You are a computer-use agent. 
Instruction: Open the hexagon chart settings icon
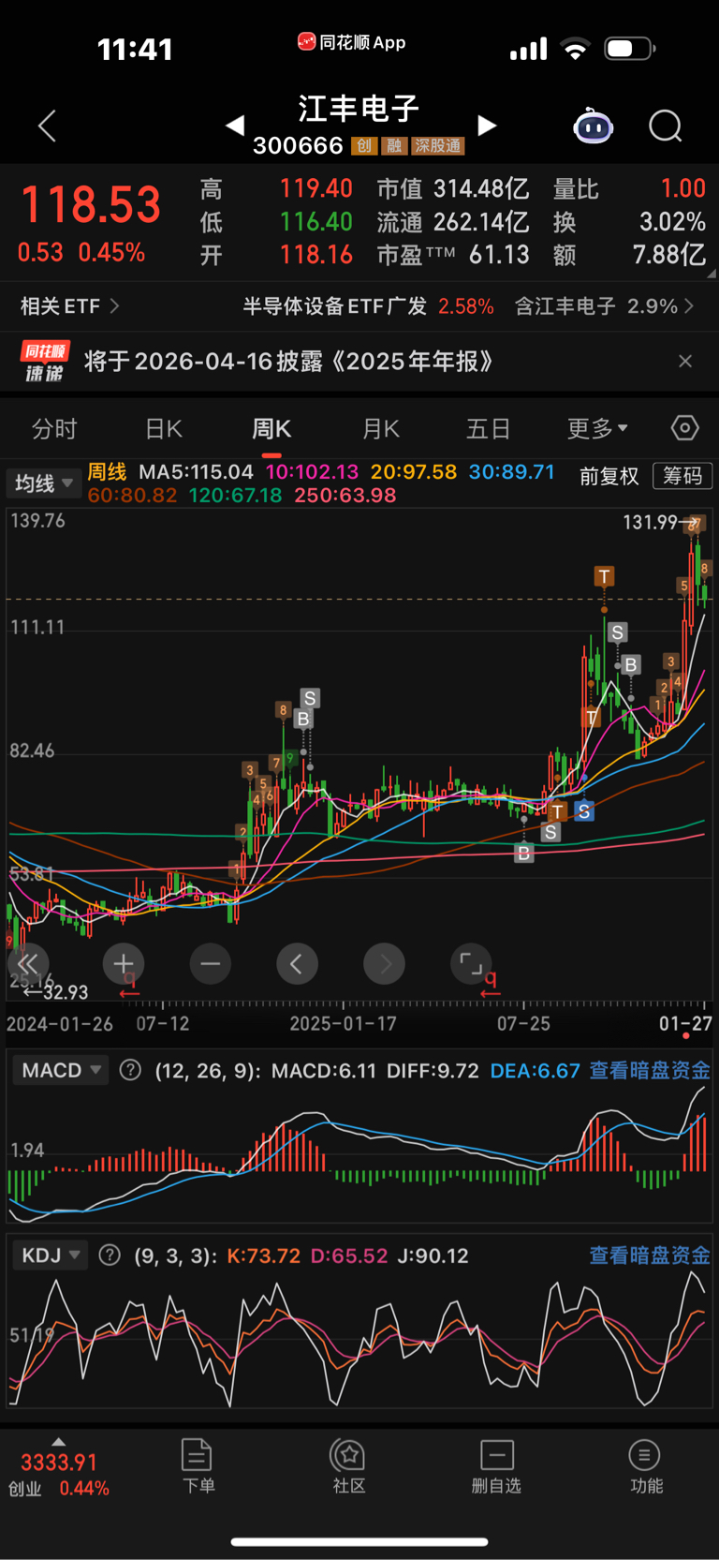[685, 428]
